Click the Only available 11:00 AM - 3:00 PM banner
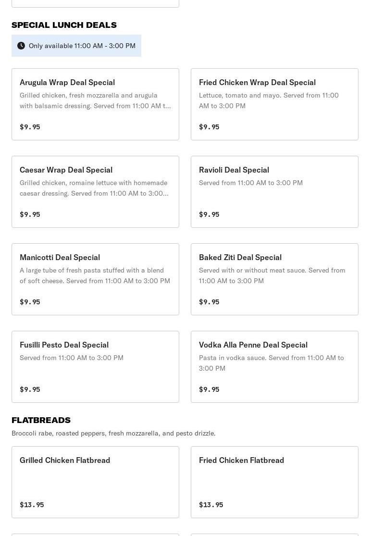370x536 pixels. 82,46
